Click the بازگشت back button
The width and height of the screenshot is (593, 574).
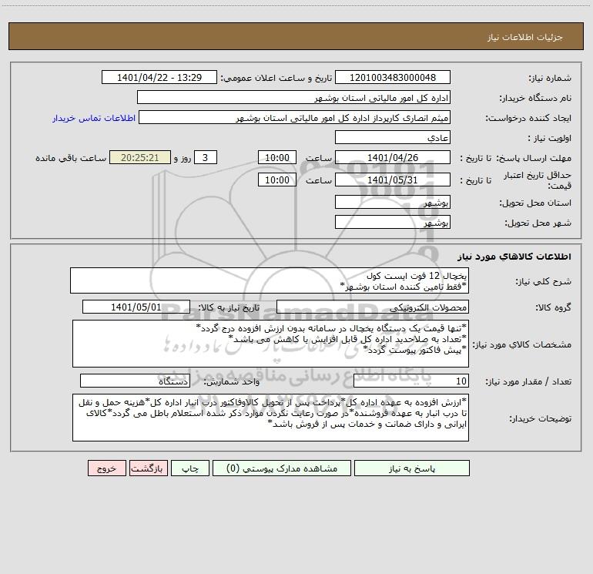tap(148, 468)
